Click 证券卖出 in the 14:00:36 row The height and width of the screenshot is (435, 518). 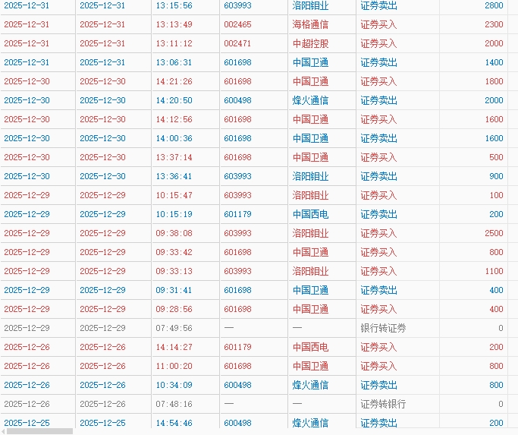378,138
